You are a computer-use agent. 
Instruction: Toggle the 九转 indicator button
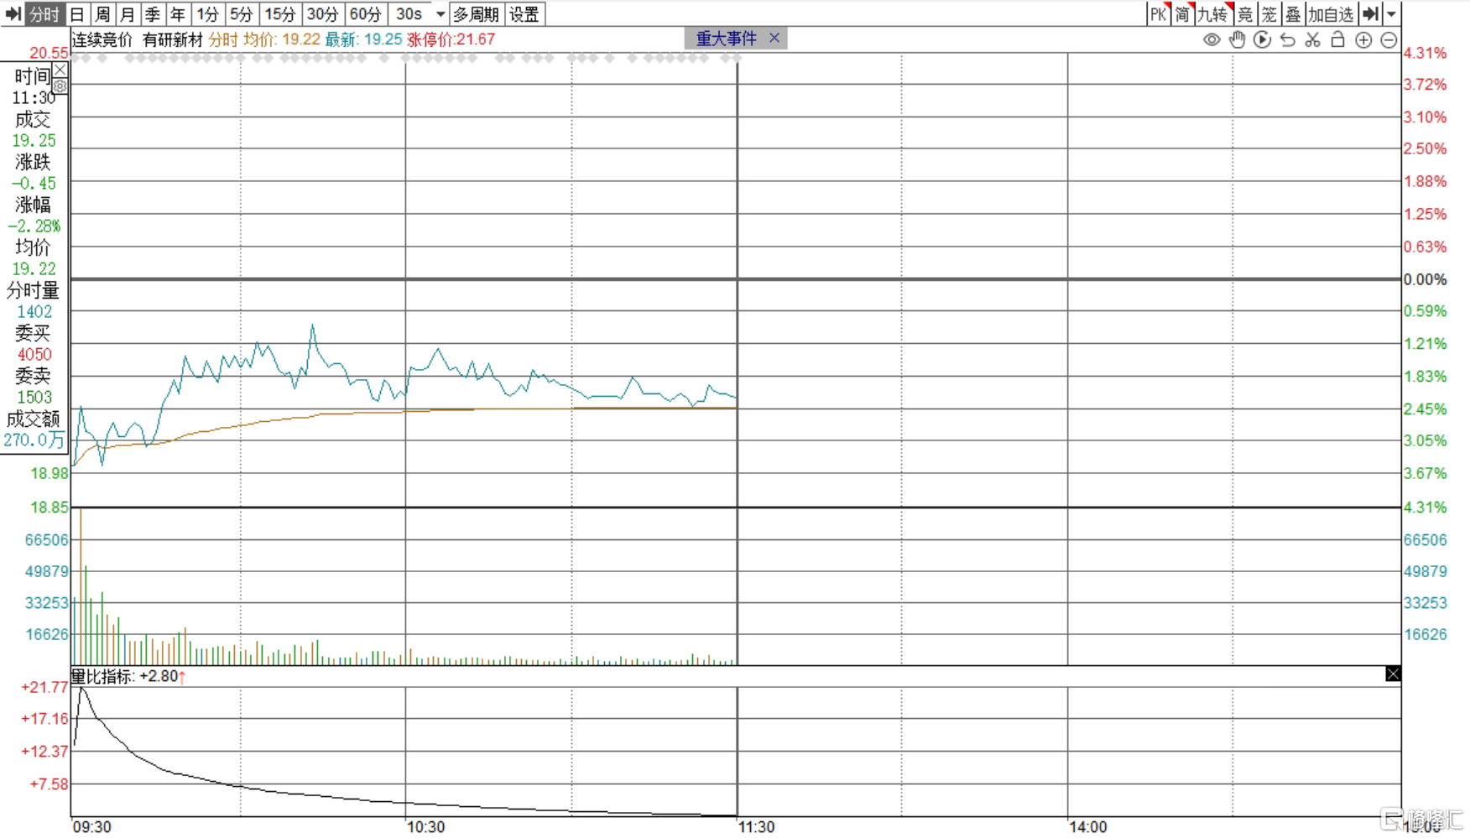point(1212,14)
